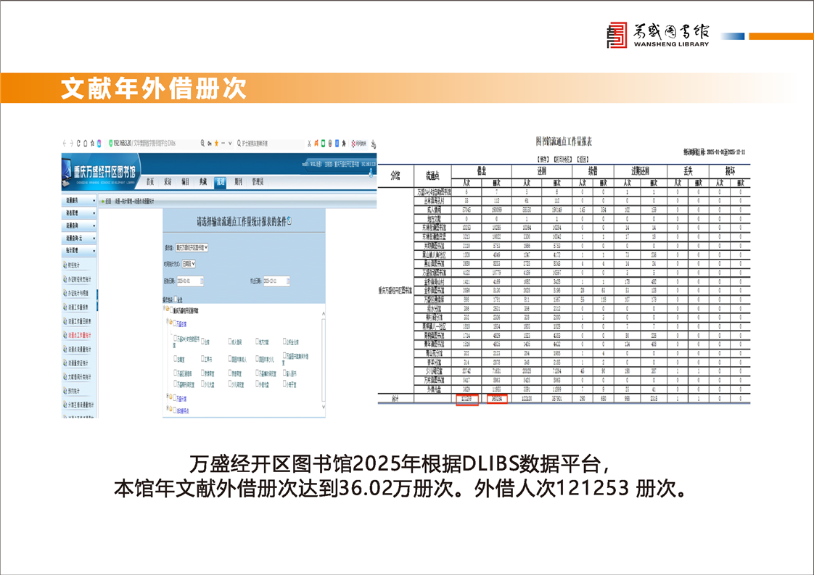
Task: Open the end date calendar picker icon
Action: pyautogui.click(x=287, y=281)
